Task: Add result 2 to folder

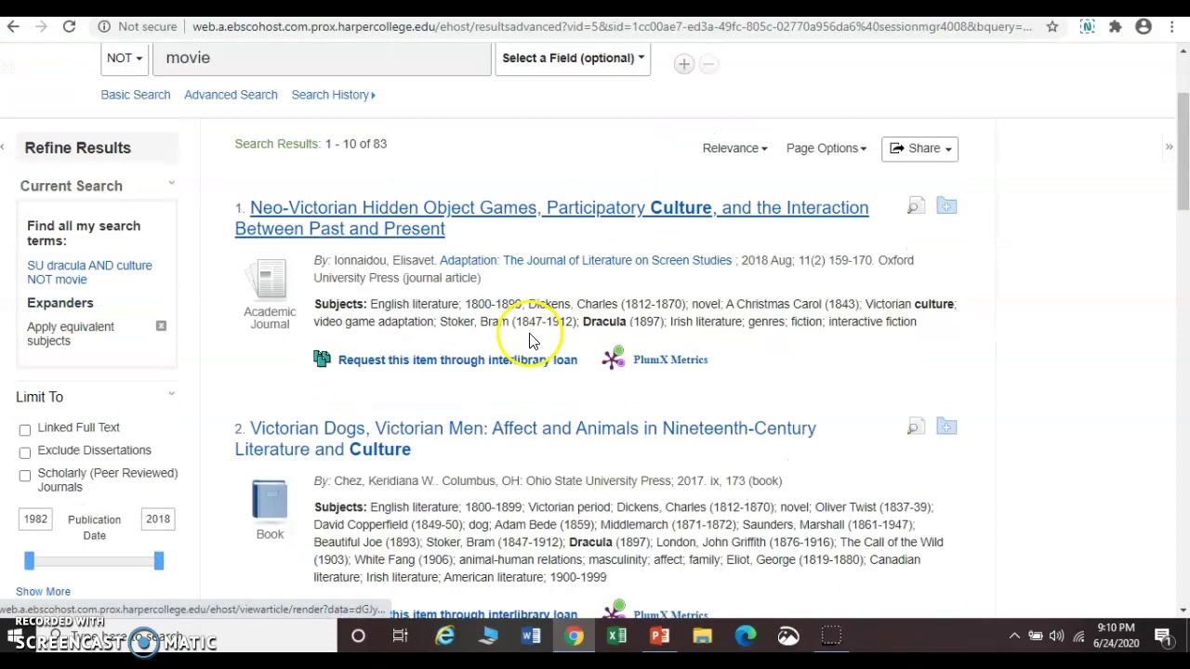Action: (x=946, y=426)
